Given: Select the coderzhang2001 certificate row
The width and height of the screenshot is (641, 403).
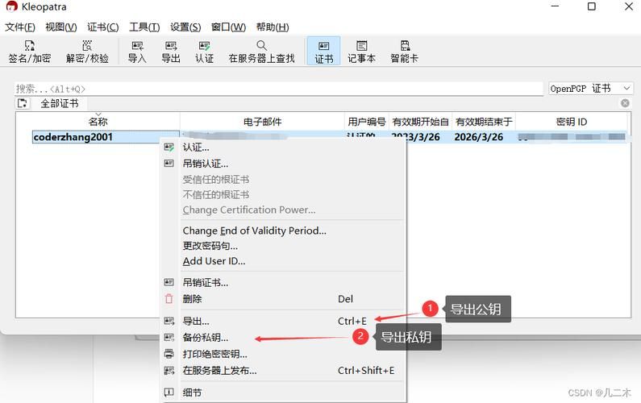Looking at the screenshot, I should coord(106,137).
